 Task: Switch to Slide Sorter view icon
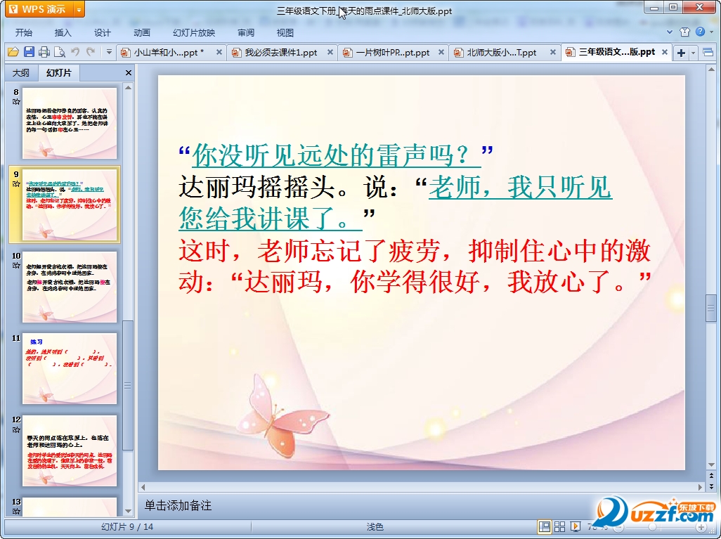click(559, 526)
